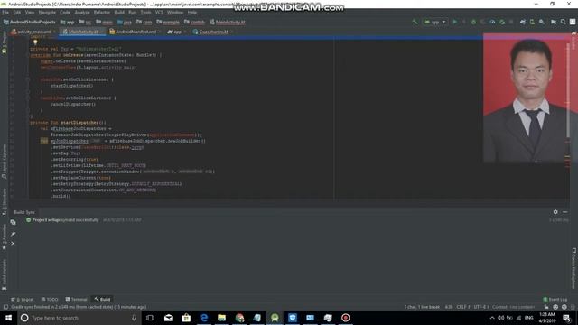Hide the Build tool window with minus icon
The image size is (578, 325).
pyautogui.click(x=565, y=212)
